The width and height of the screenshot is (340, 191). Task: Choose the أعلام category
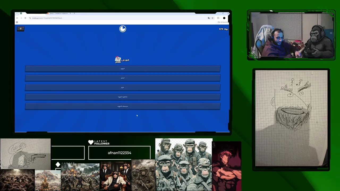[123, 78]
